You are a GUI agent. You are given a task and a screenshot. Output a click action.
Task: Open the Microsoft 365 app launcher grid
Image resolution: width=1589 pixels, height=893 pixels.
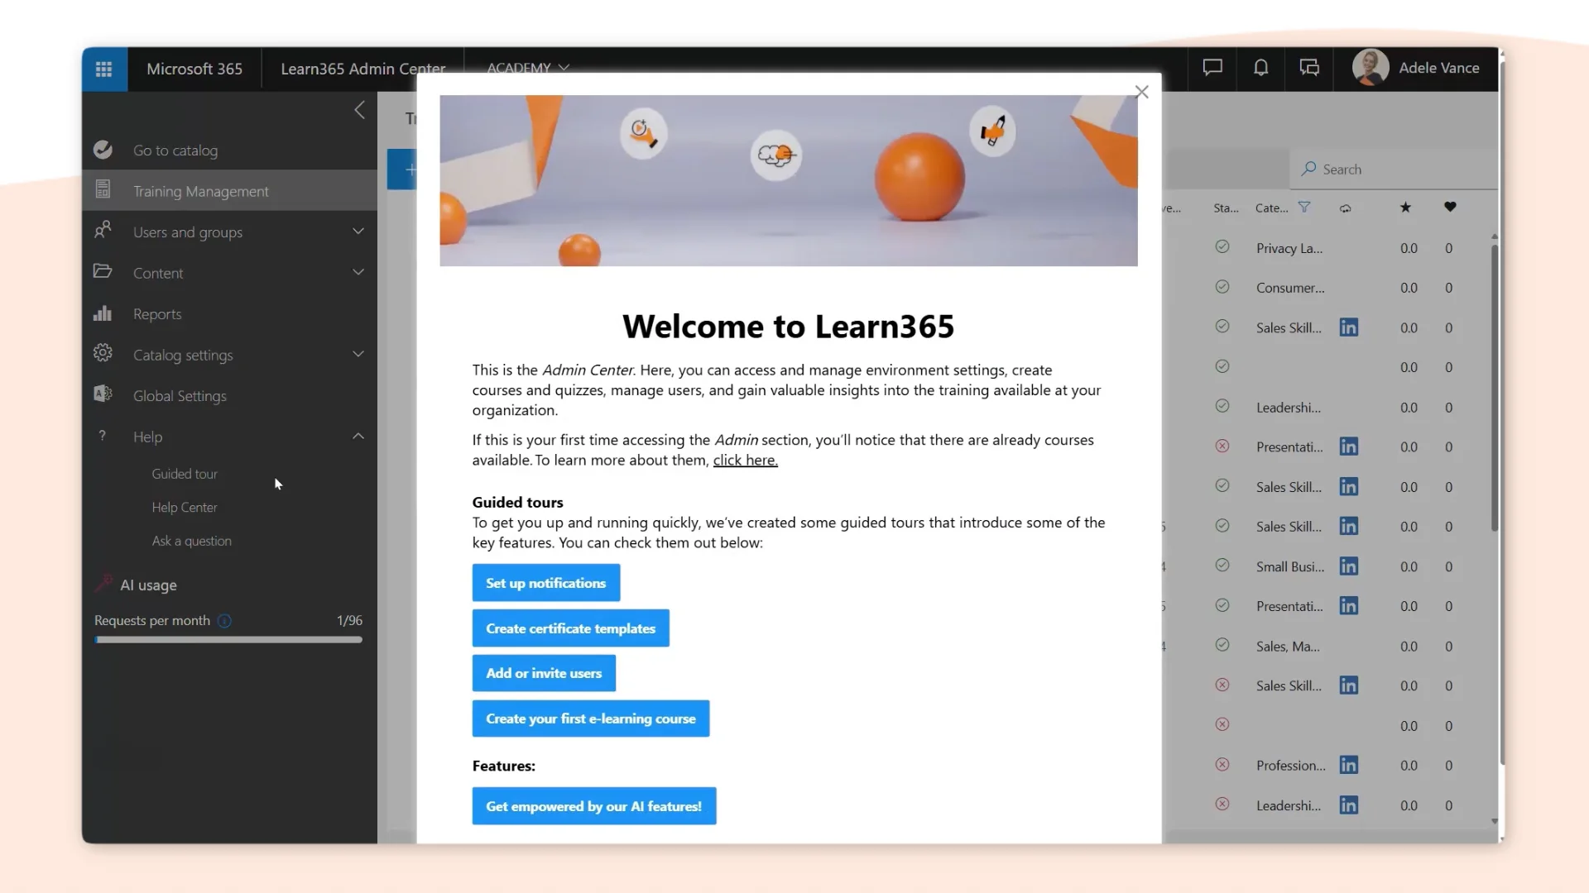point(103,69)
